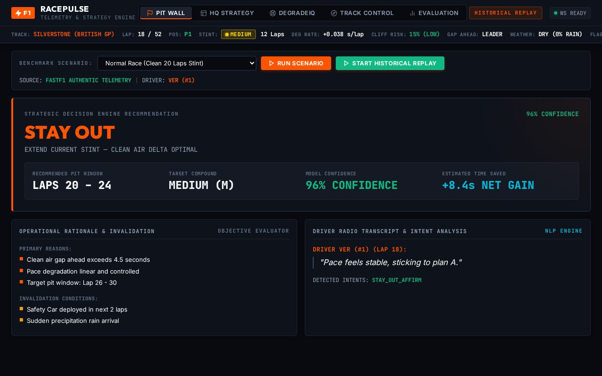
Task: Switch to the Pit Wall tab
Action: (166, 13)
